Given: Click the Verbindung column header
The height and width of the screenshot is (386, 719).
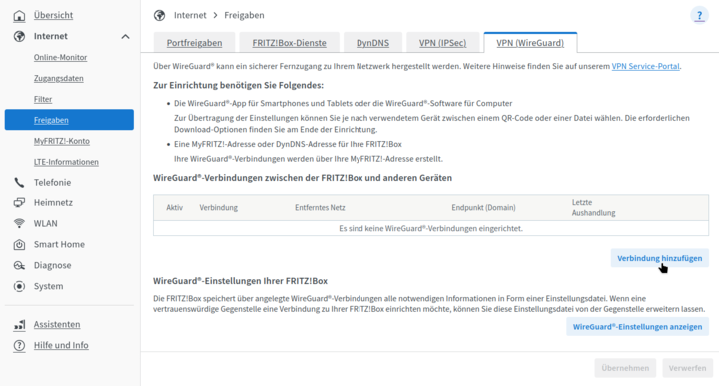Looking at the screenshot, I should [219, 207].
